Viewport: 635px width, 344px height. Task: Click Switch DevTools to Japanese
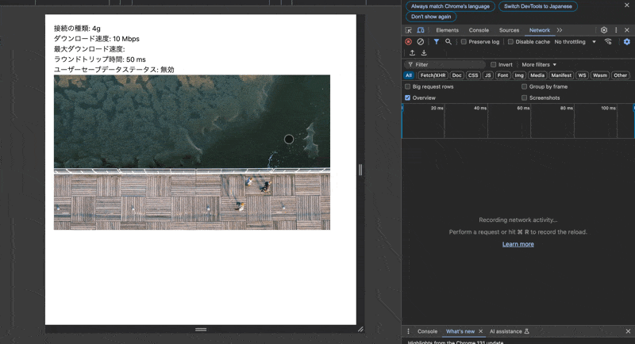coord(538,6)
